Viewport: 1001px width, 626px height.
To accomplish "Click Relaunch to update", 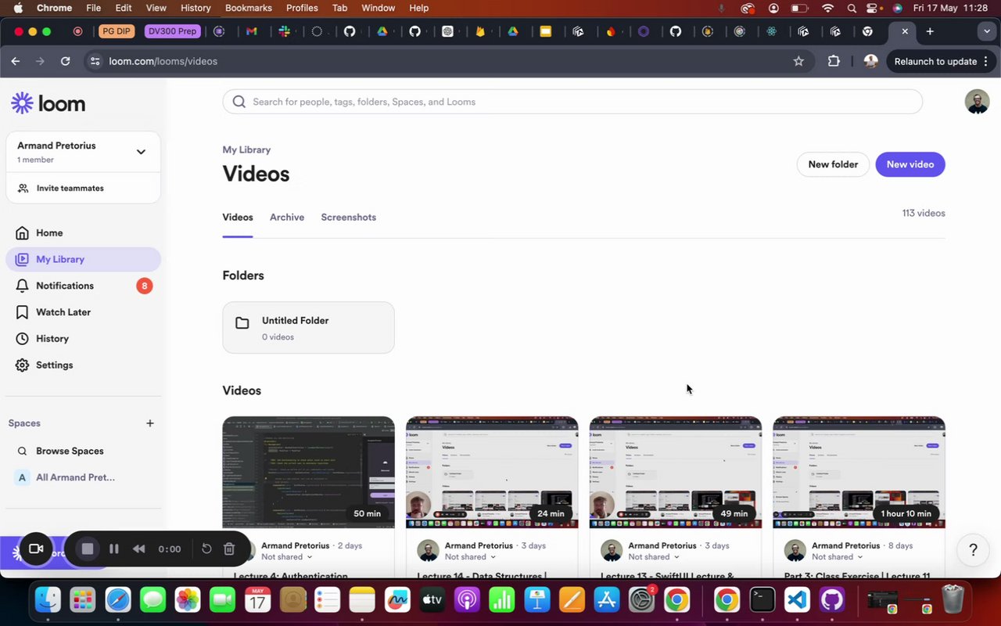I will click(935, 61).
